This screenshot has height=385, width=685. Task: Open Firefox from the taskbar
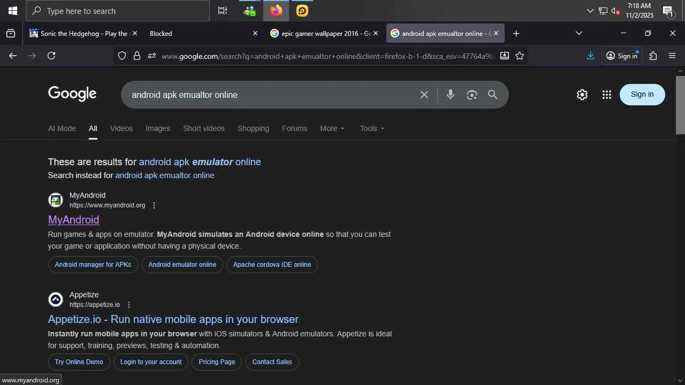276,11
